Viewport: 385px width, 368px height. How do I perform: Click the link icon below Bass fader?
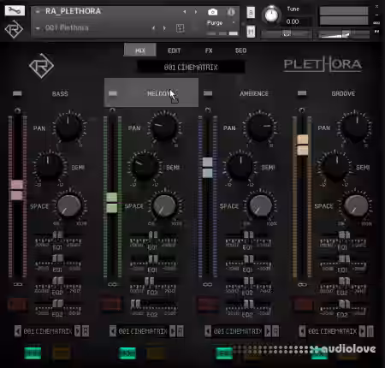pos(18,284)
